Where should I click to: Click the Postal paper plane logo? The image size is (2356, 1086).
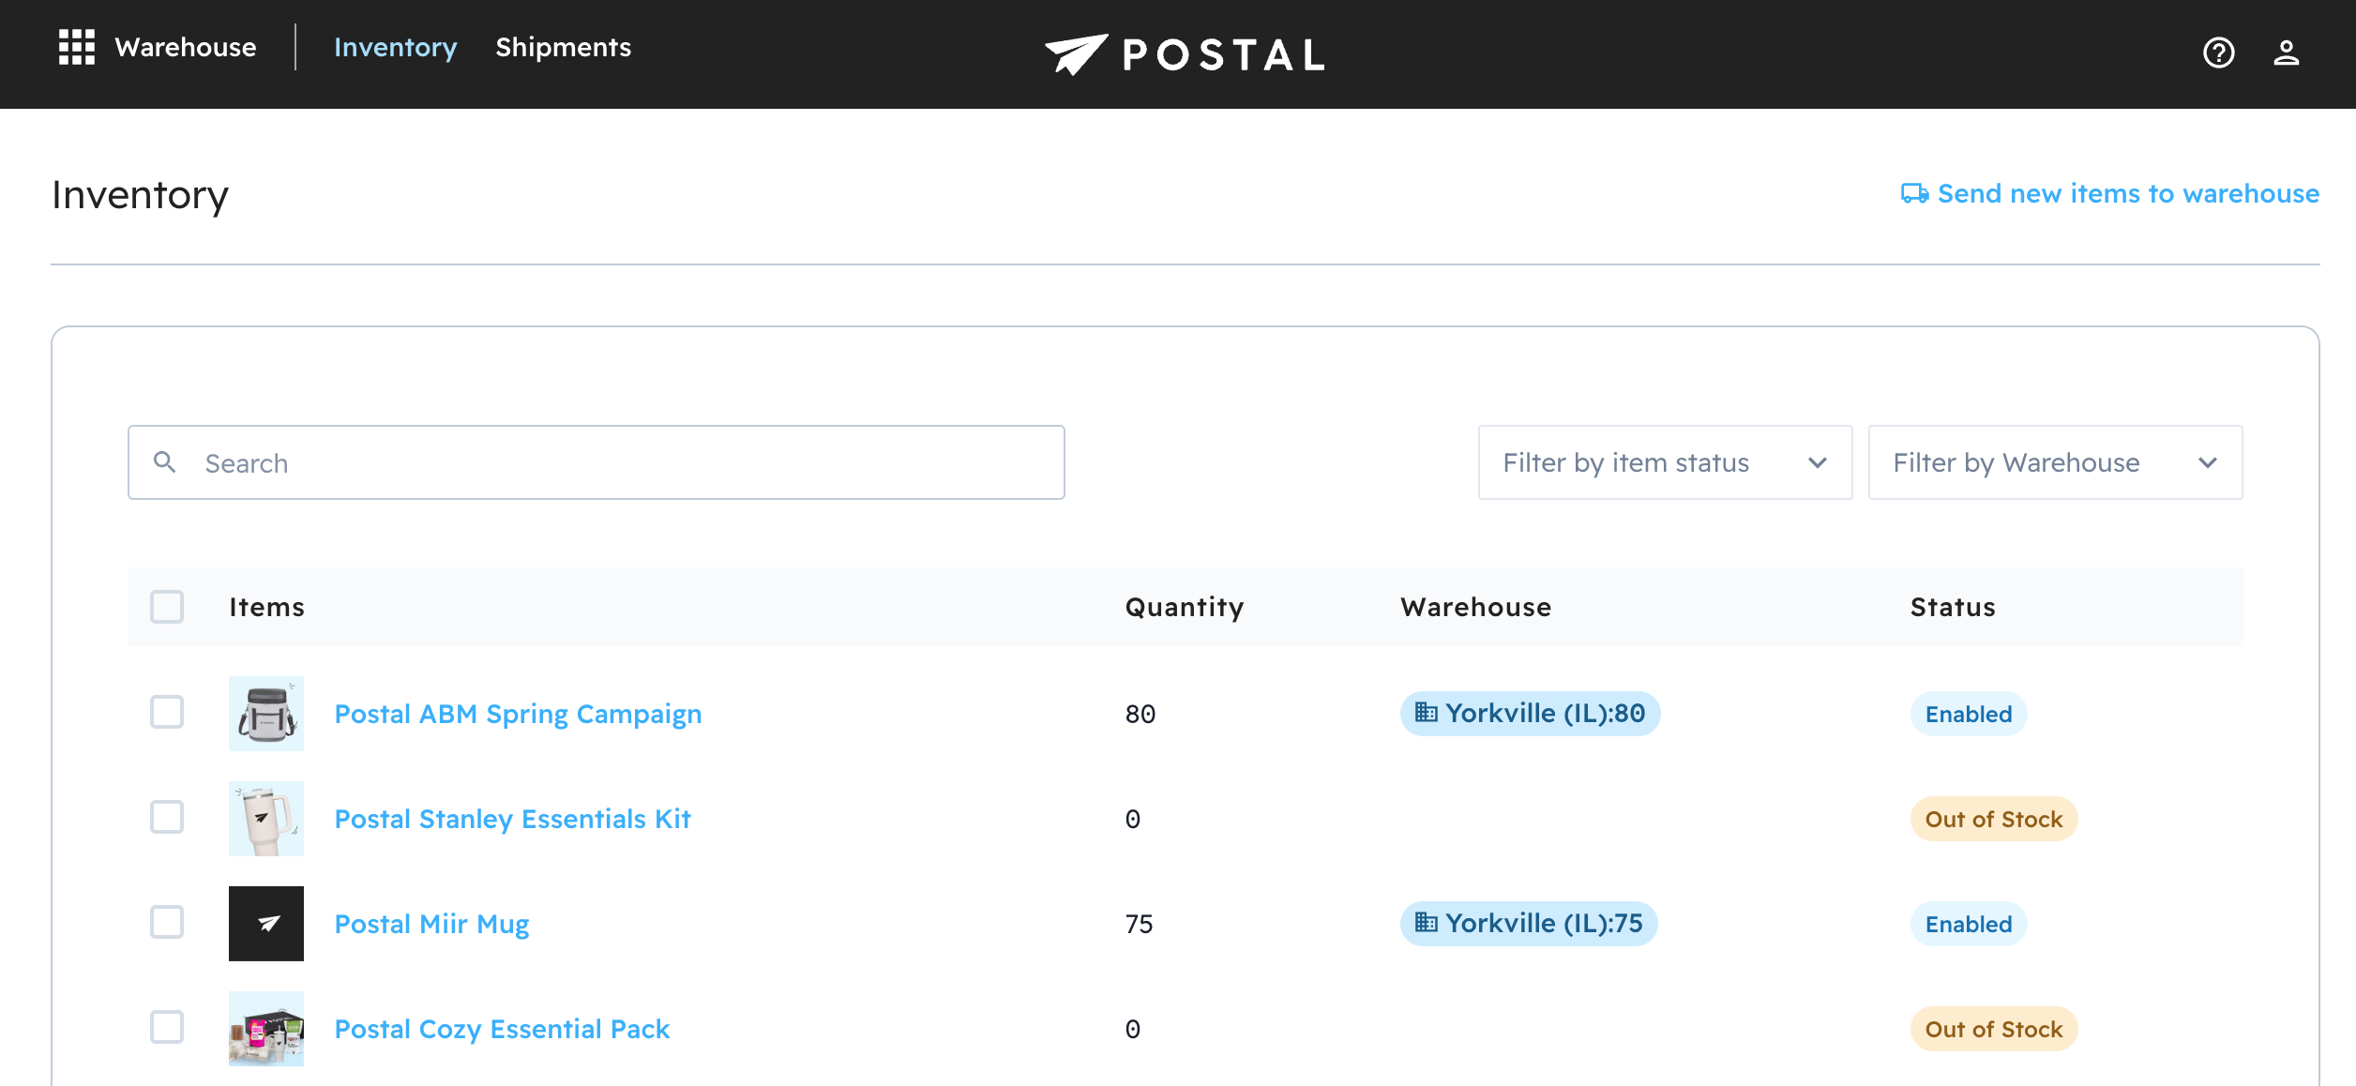[1077, 53]
